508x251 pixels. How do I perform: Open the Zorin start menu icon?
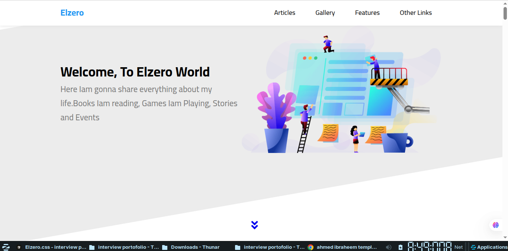pyautogui.click(x=6, y=247)
